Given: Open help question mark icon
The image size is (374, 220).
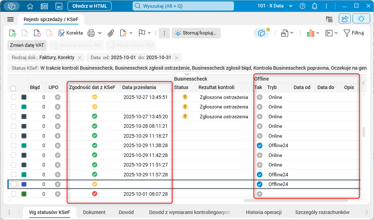Looking at the screenshot, I should point(302,6).
